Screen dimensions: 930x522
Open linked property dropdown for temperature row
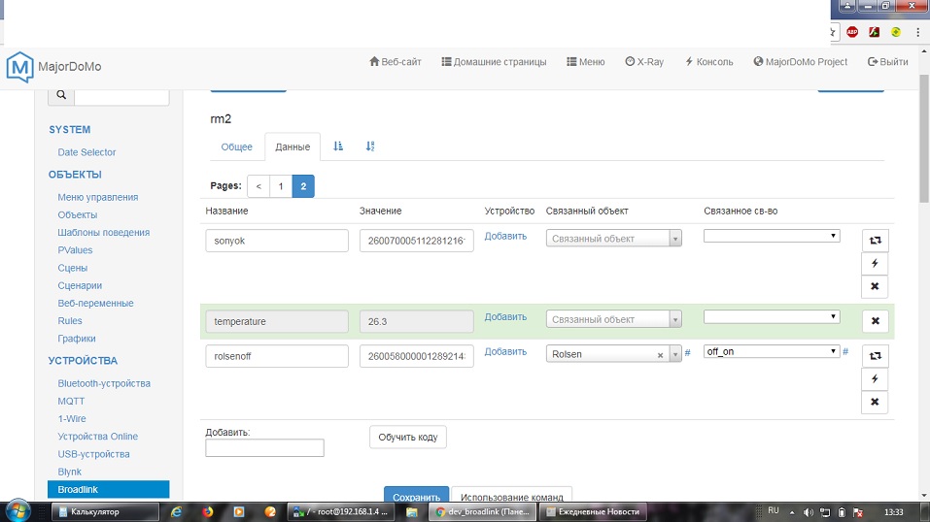tap(772, 316)
